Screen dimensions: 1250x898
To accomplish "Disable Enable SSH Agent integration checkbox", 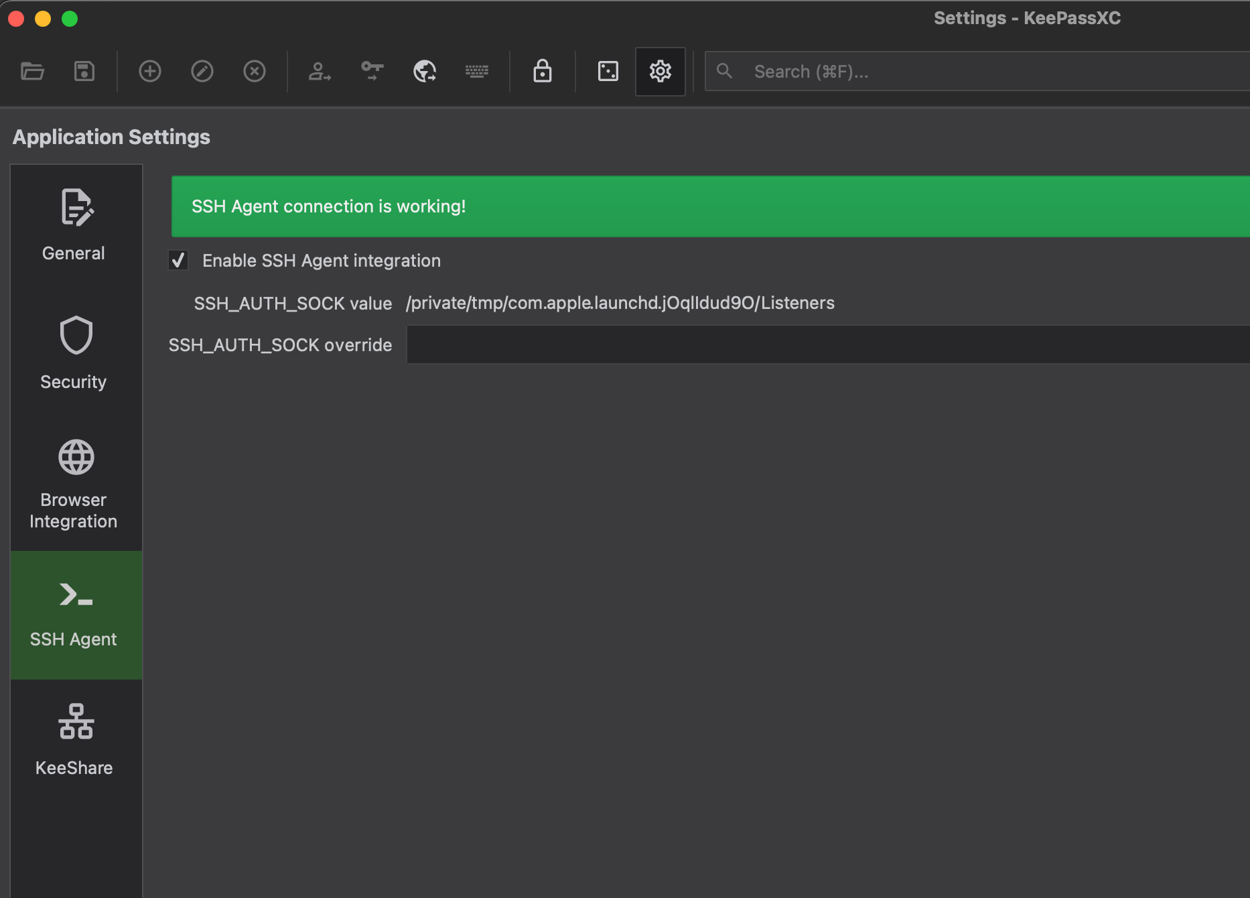I will coord(178,261).
